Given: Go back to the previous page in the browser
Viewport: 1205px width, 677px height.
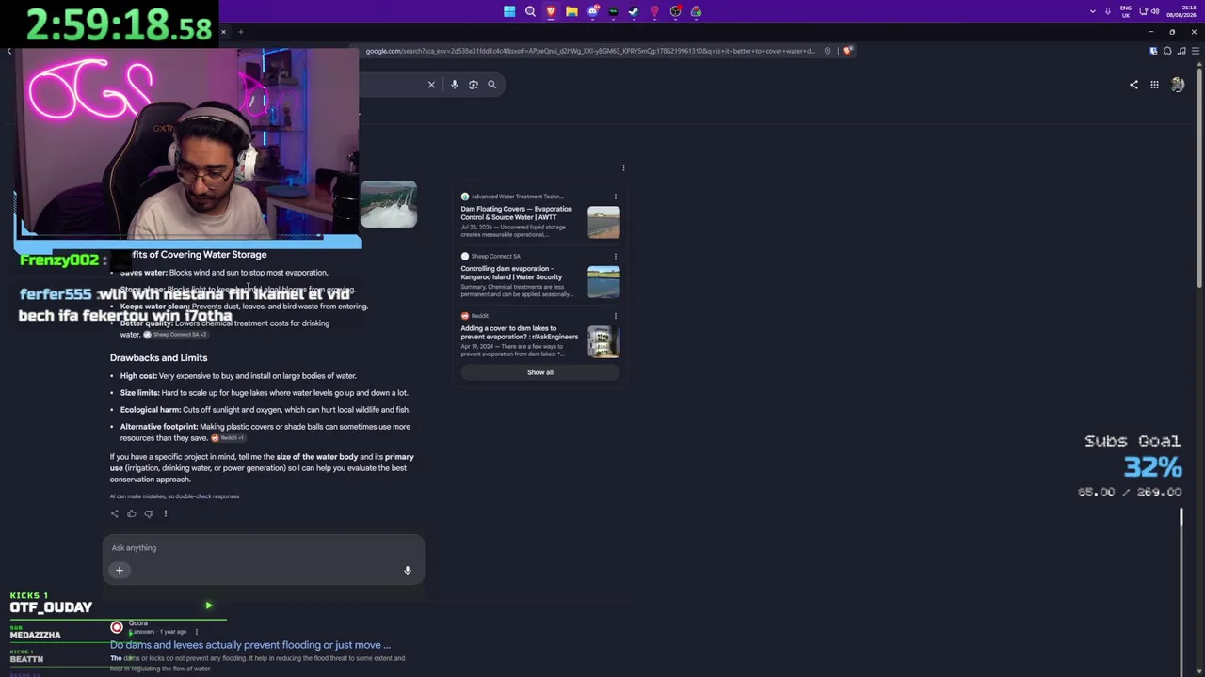Looking at the screenshot, I should coord(8,51).
